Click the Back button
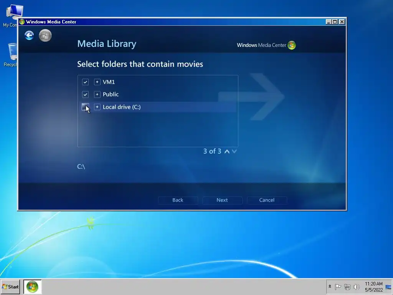 coord(178,200)
